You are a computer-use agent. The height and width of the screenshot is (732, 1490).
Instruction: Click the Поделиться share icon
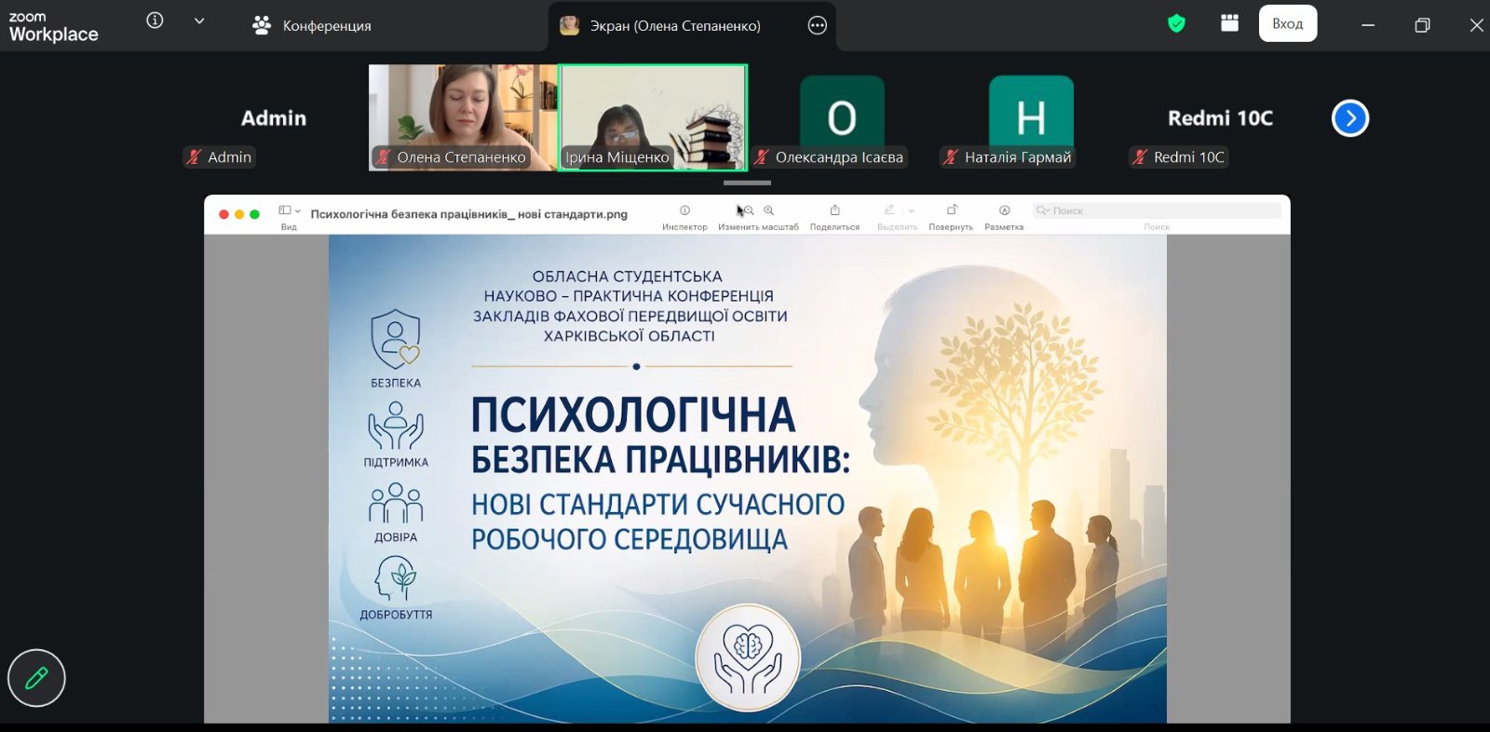[834, 210]
